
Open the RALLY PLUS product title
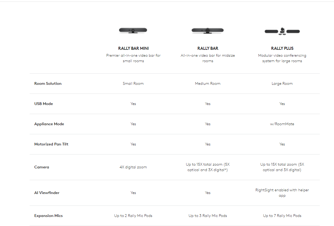pos(282,48)
